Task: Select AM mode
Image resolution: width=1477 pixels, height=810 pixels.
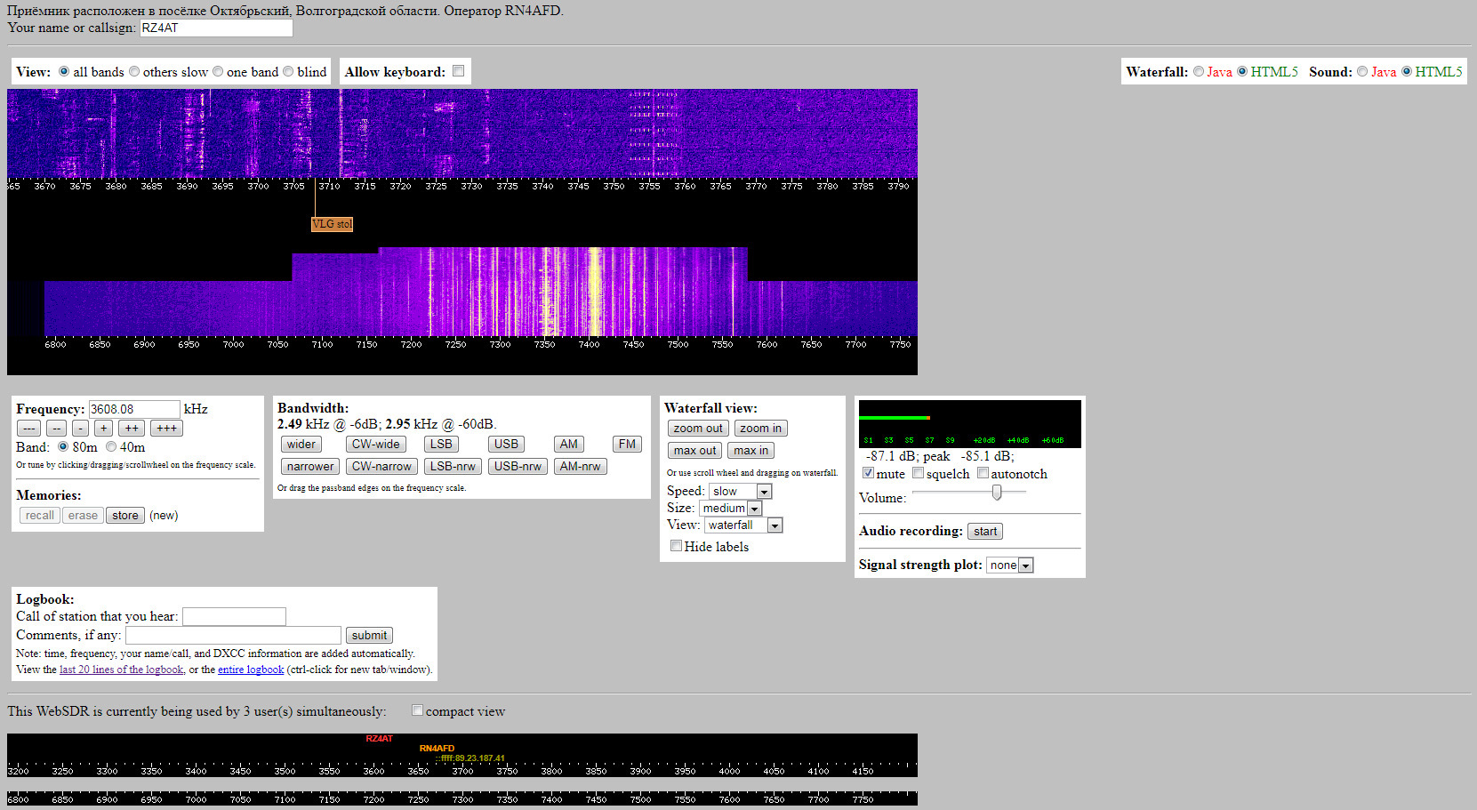Action: pyautogui.click(x=569, y=445)
